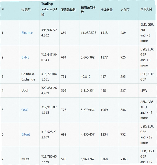The height and width of the screenshot is (165, 157).
Task: Click Bitget liquidity value 682
Action: pos(64,134)
